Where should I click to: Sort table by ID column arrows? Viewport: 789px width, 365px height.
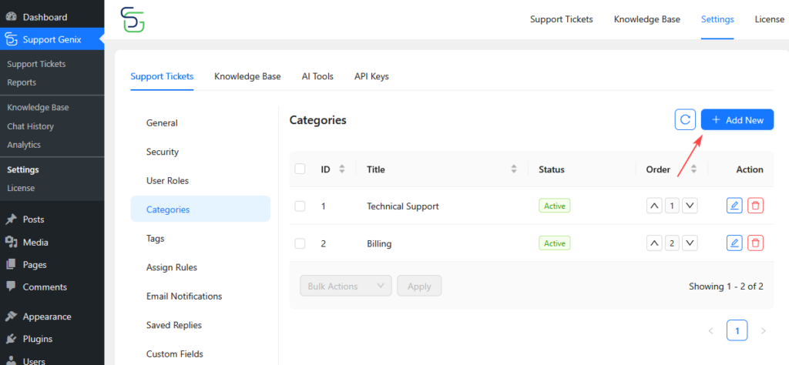coord(342,169)
